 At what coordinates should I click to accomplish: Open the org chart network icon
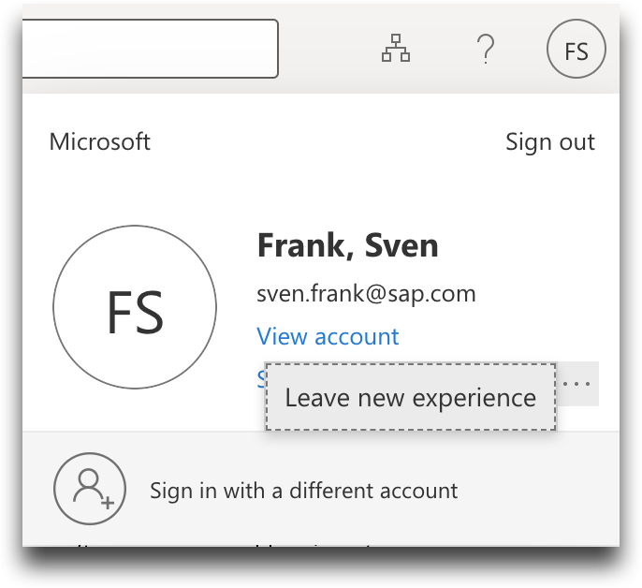tap(396, 49)
